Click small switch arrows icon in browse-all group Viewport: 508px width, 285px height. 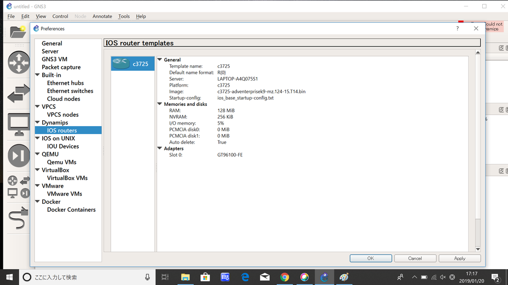point(25,181)
